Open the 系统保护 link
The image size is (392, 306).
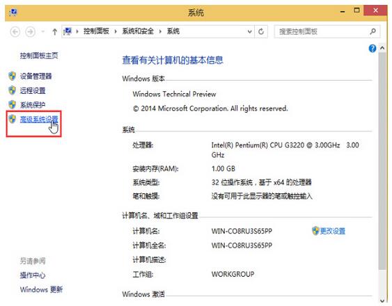(x=33, y=105)
